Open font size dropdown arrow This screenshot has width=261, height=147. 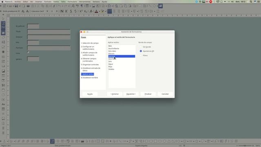[57, 11]
